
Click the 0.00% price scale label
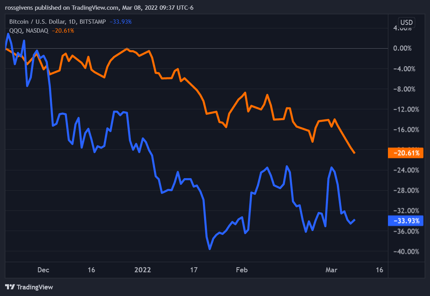(x=402, y=48)
